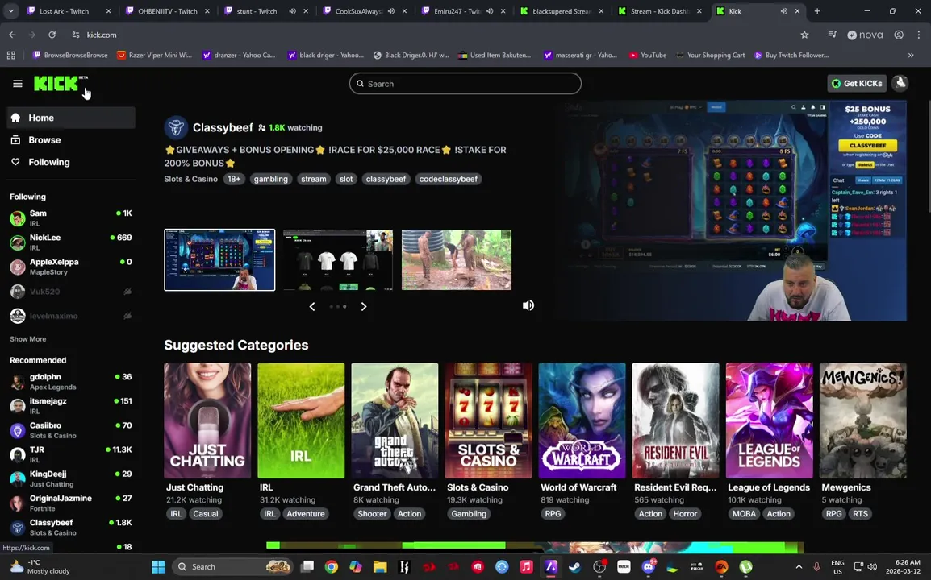
Task: Open Classybeef channel avatar
Action: point(176,127)
